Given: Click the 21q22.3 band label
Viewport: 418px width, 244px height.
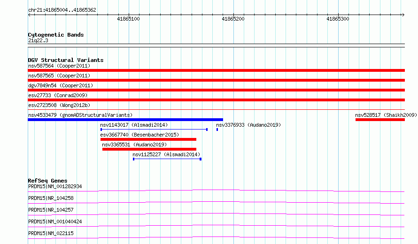Looking at the screenshot, I should point(38,40).
